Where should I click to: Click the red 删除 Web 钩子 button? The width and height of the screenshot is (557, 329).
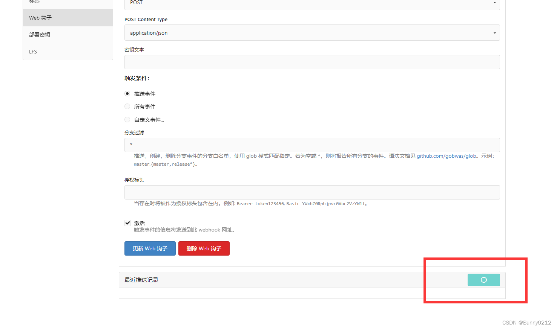(x=204, y=248)
